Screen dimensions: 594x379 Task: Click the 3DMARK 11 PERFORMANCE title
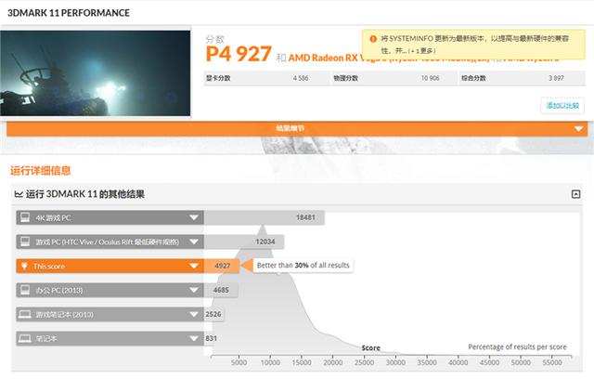tap(69, 13)
